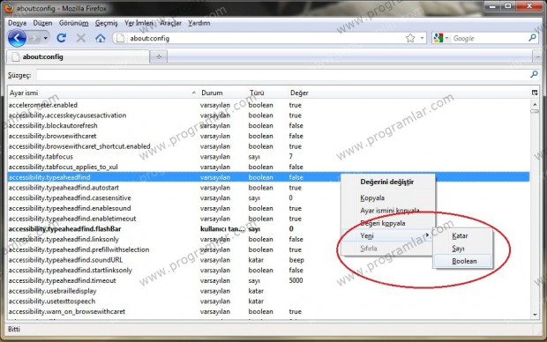Select accessibility.tabfocus_applies_to_xul row

pyautogui.click(x=268, y=167)
